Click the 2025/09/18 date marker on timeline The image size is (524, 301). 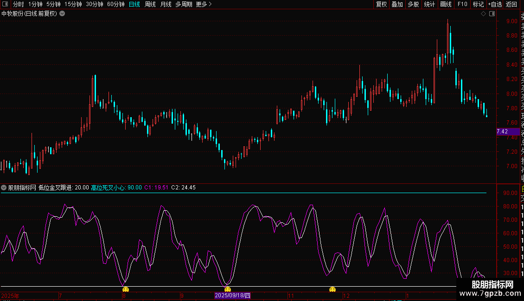[233, 295]
